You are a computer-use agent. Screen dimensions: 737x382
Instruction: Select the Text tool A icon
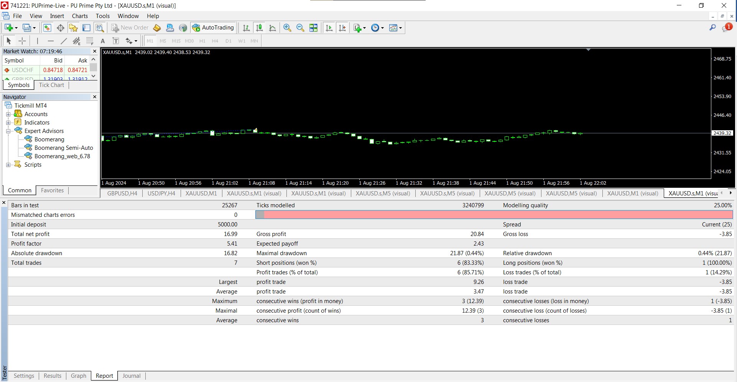102,41
